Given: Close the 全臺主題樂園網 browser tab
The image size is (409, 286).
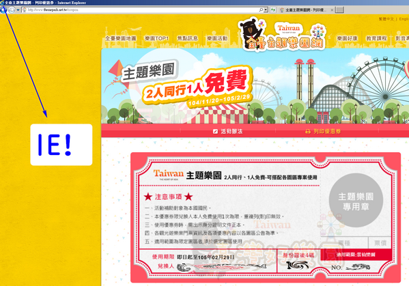Looking at the screenshot, I should [332, 10].
